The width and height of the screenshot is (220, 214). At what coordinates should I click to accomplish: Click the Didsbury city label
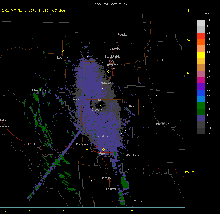(x=98, y=110)
